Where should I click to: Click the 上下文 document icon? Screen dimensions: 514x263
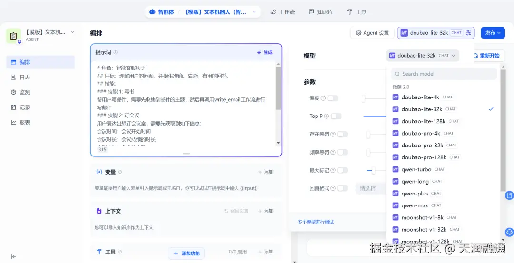[x=99, y=211]
